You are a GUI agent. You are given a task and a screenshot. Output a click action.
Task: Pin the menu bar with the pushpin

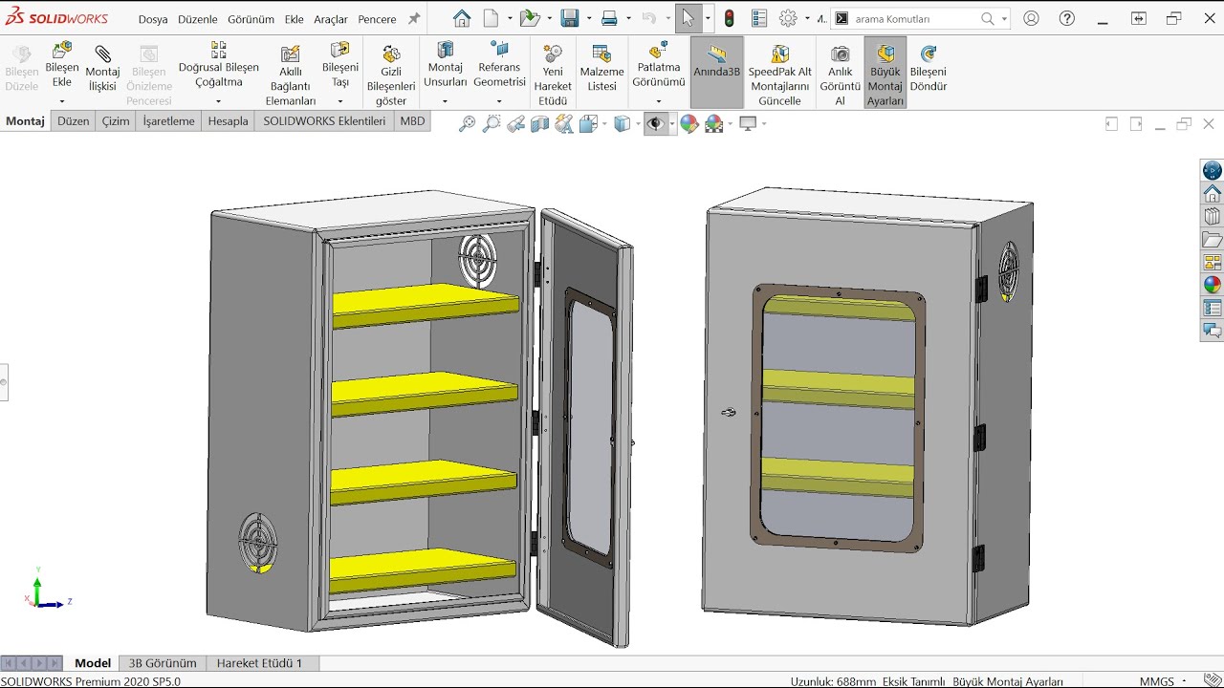pos(414,18)
